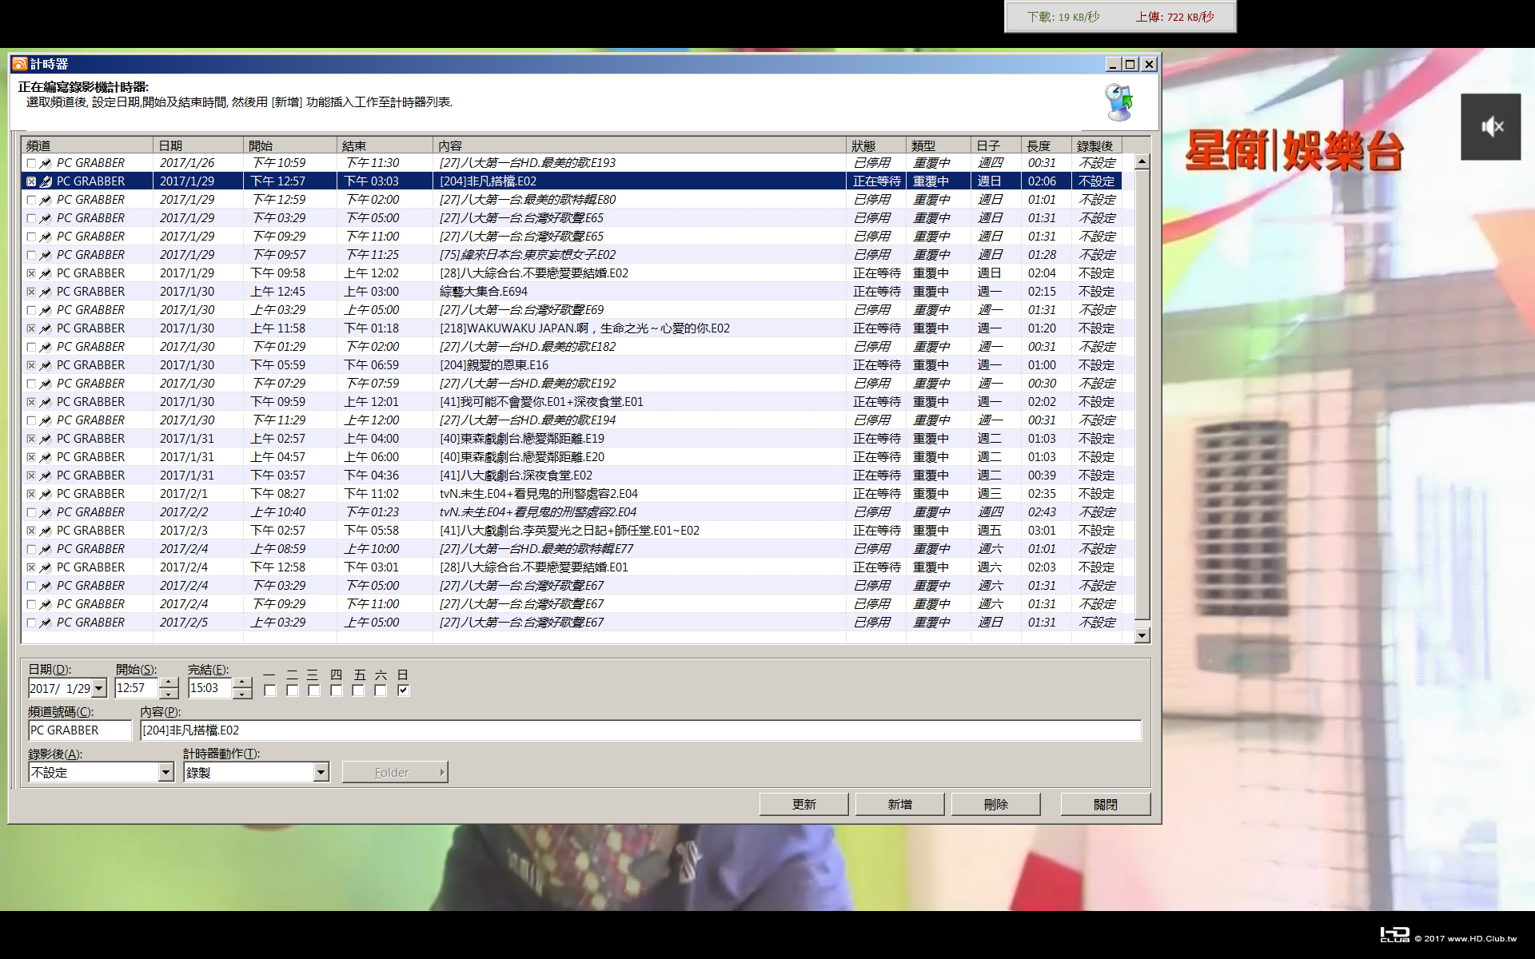Uncheck the 戀愛鄰距離.E19 timer row checkbox
The width and height of the screenshot is (1535, 959).
(x=31, y=439)
